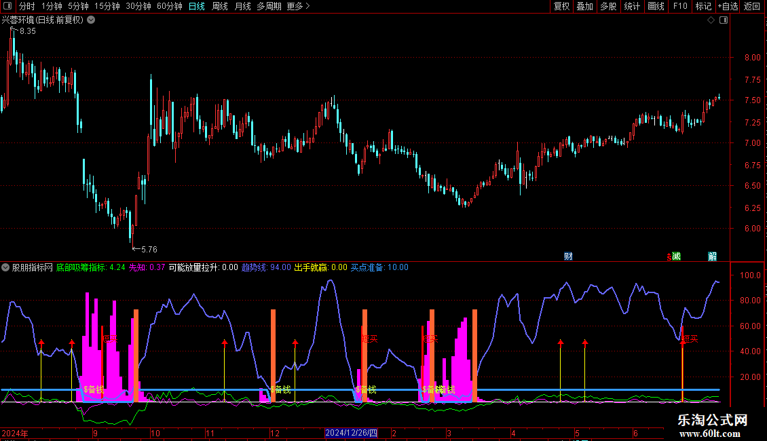Expand the 兴蓉环境 chart title dropdown
Screen dimensions: 767x441
(91, 20)
